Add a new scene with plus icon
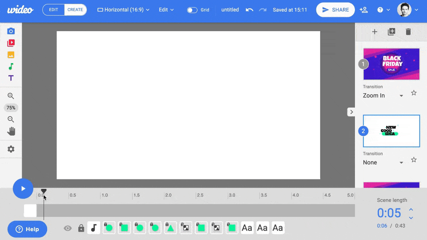The height and width of the screenshot is (240, 427). point(375,32)
